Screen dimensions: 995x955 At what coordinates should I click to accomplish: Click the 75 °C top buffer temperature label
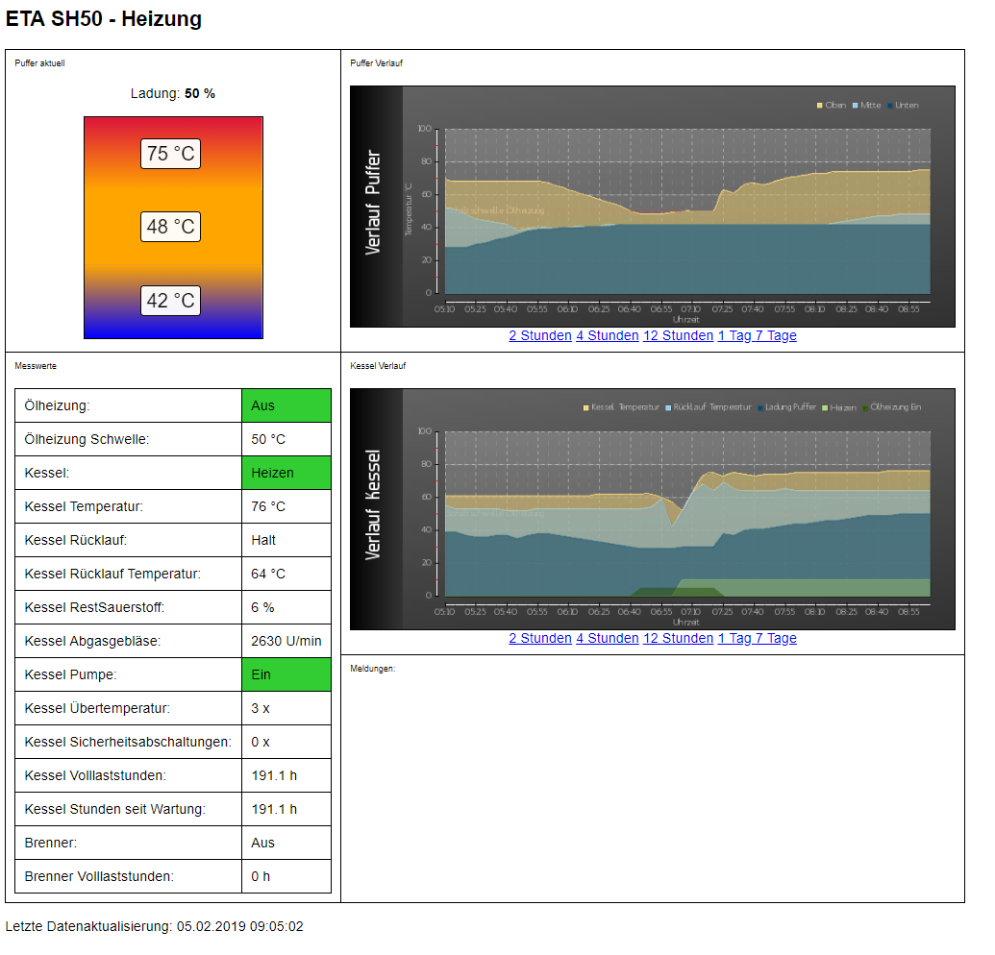point(171,154)
